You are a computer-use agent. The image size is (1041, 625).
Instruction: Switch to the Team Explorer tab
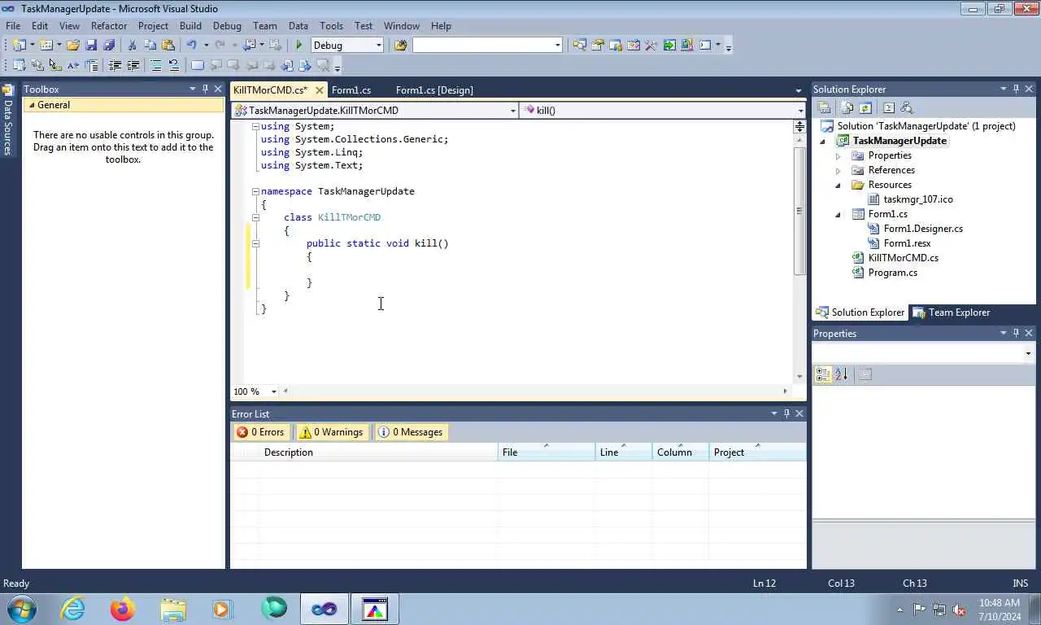[x=952, y=312]
